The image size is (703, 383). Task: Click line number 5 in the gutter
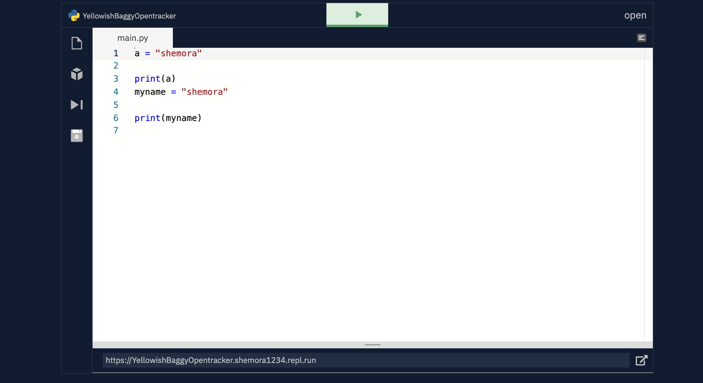click(x=116, y=105)
